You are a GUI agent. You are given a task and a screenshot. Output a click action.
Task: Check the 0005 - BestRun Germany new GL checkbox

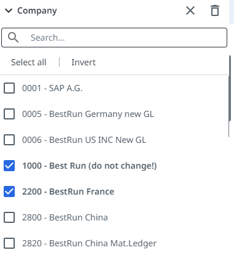[9, 114]
